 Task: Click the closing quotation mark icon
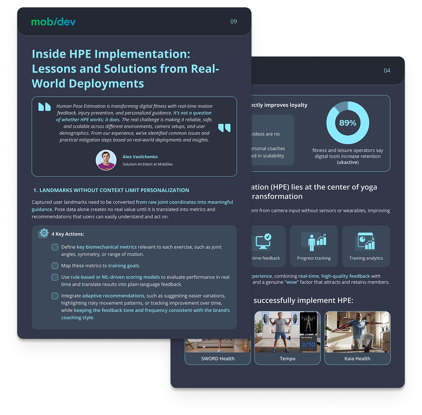(x=224, y=128)
